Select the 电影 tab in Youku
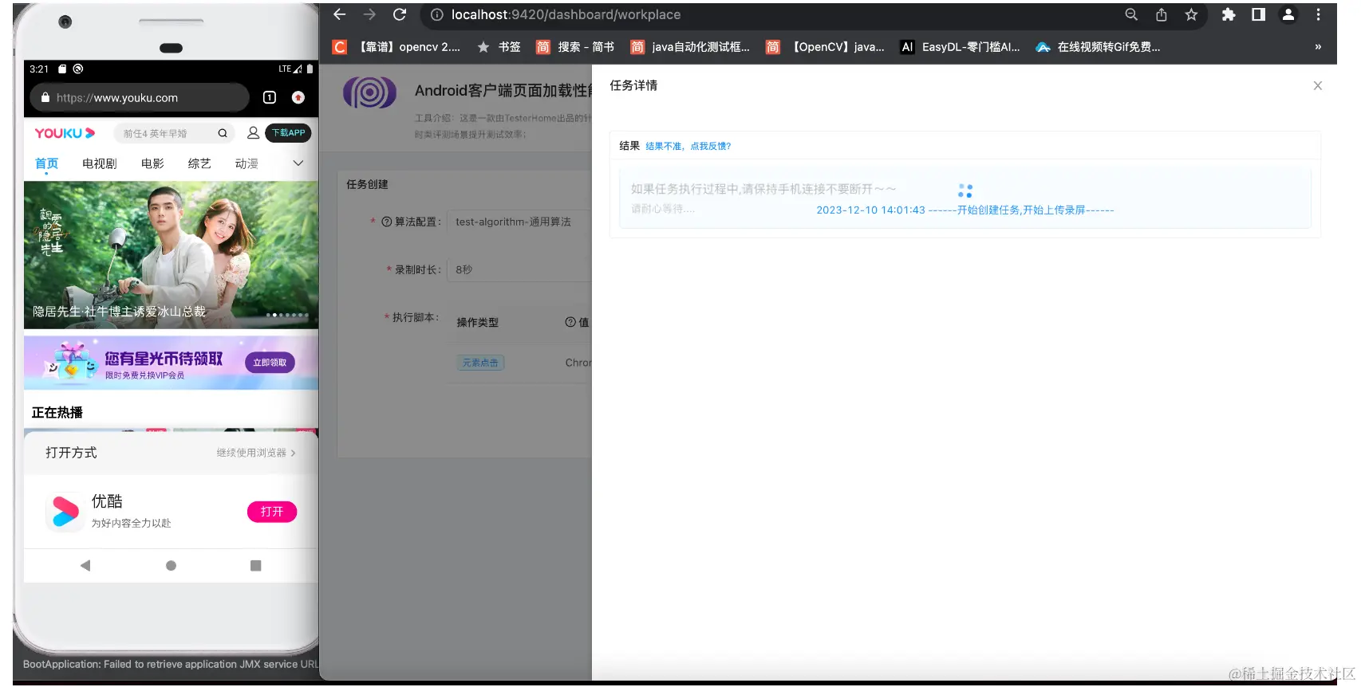The height and width of the screenshot is (687, 1361). coord(152,163)
